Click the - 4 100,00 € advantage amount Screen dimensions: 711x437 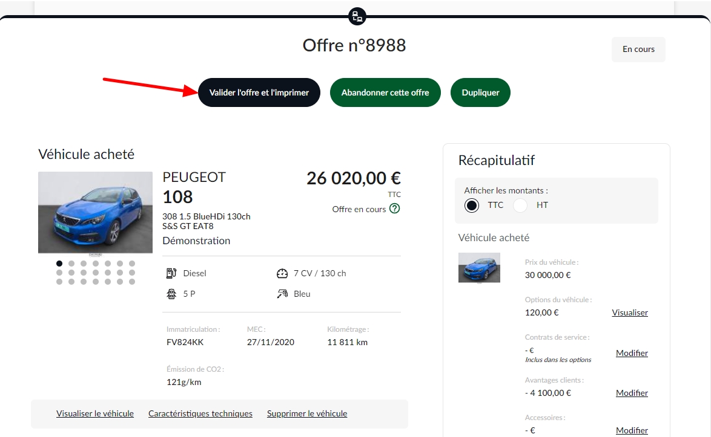[x=547, y=393]
